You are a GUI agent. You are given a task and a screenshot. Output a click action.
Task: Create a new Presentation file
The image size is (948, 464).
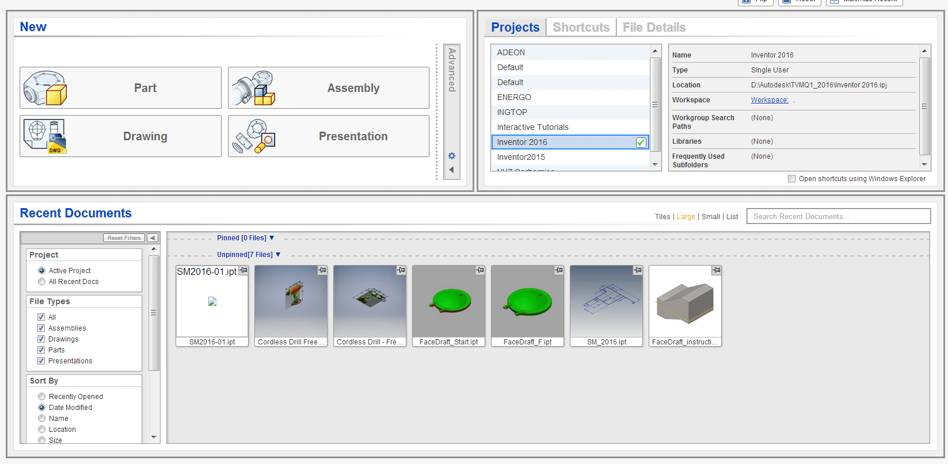click(329, 136)
